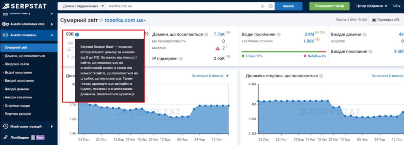
Task: Click the 4.5M outgoing links value
Action: 399,51
